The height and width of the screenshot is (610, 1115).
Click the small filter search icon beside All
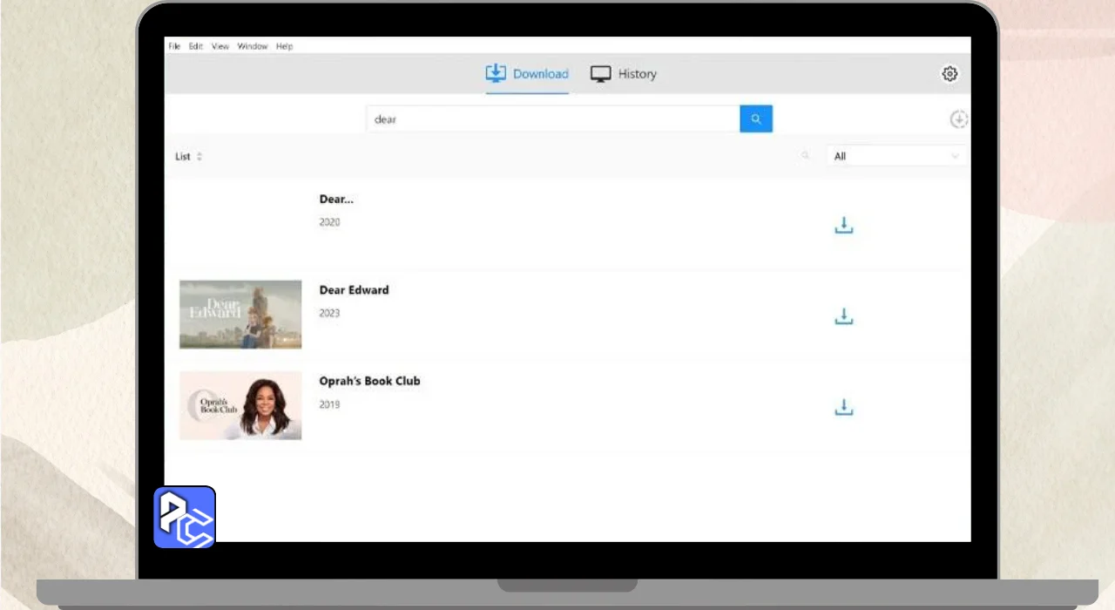tap(805, 156)
